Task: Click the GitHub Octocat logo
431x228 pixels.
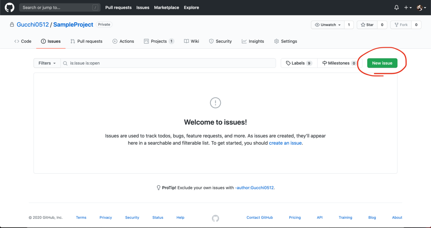Action: tap(9, 7)
